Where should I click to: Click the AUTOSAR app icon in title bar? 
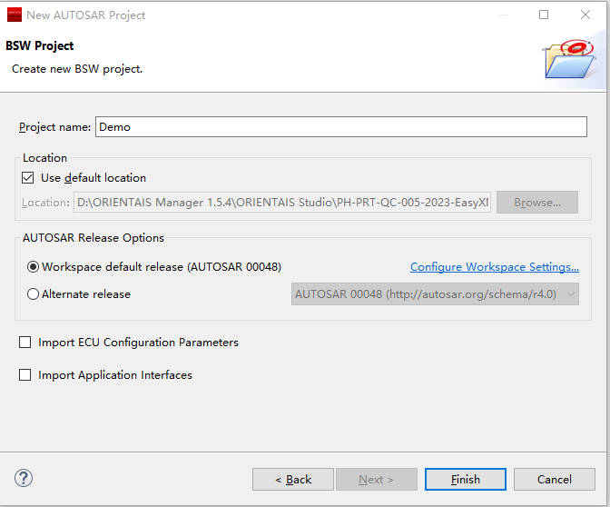point(14,15)
